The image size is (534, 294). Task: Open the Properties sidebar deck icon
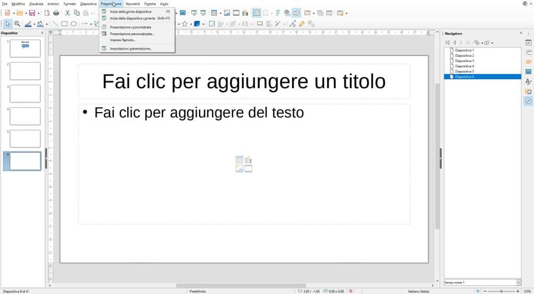click(528, 43)
